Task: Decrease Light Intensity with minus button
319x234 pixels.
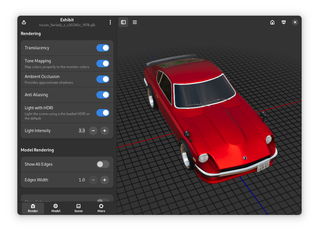Action: (93, 131)
